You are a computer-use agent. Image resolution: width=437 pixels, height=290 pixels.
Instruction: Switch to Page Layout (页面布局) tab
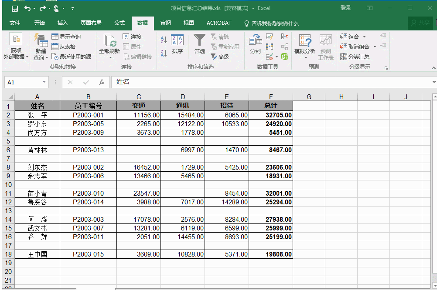[91, 23]
